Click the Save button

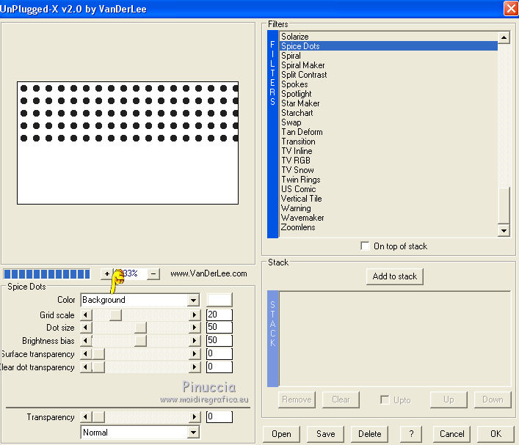tap(326, 434)
